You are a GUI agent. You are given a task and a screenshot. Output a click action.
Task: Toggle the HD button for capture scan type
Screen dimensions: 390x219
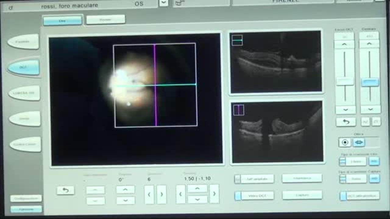pyautogui.click(x=374, y=179)
